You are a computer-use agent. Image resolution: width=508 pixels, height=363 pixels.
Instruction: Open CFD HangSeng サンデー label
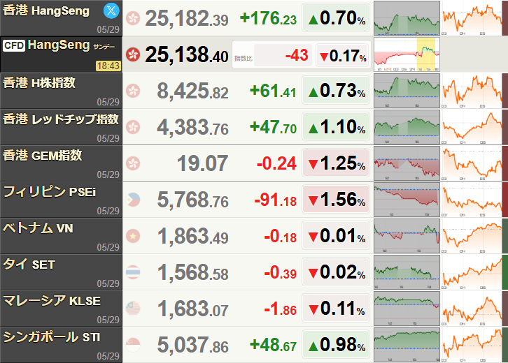[x=59, y=45]
